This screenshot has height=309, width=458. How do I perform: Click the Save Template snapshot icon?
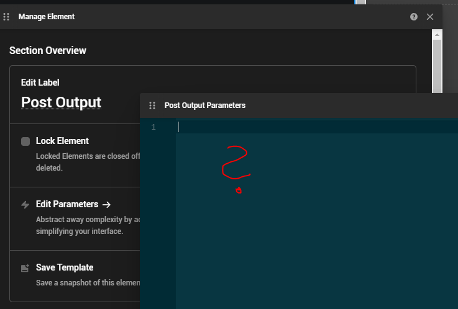pos(25,268)
